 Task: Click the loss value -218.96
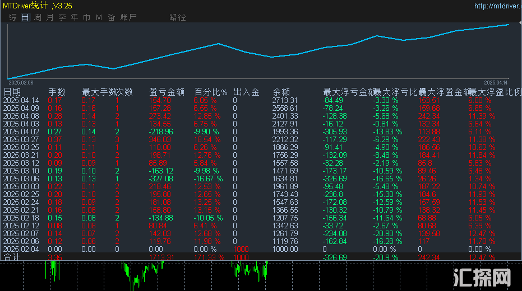click(x=161, y=132)
